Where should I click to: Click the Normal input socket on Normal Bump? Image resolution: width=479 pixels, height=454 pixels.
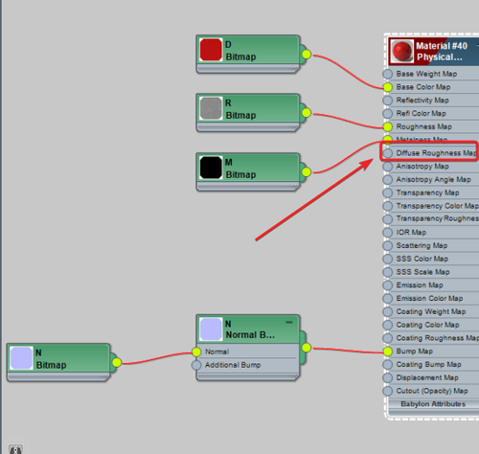196,352
